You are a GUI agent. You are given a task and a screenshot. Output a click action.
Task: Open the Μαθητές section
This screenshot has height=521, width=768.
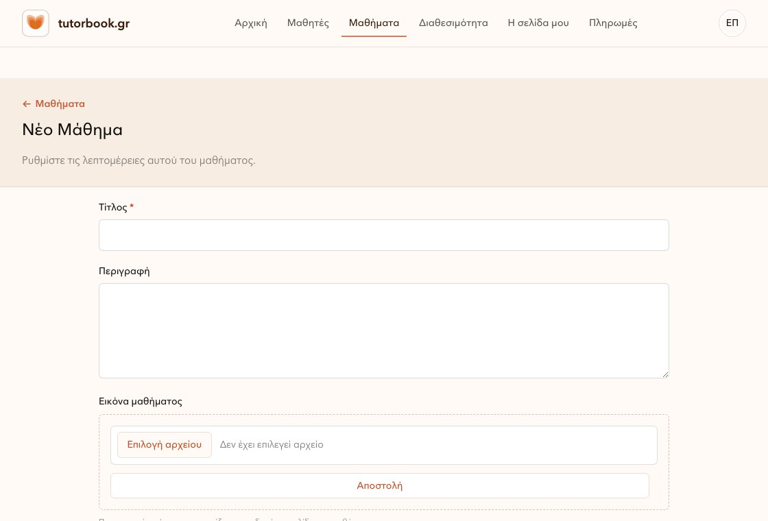pos(308,23)
